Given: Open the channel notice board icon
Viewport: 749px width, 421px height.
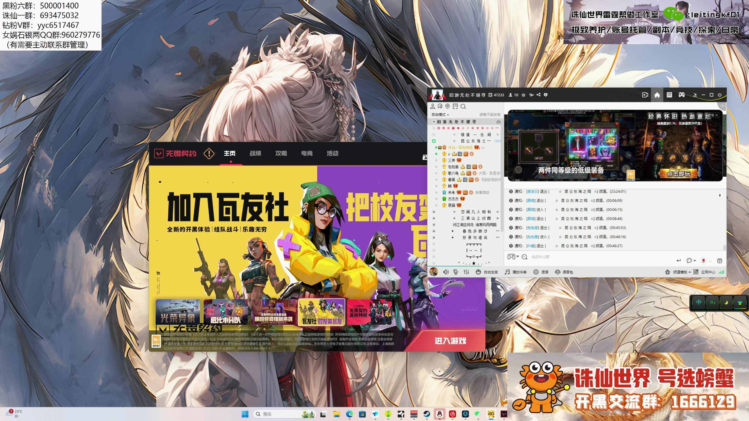Looking at the screenshot, I should 455,106.
